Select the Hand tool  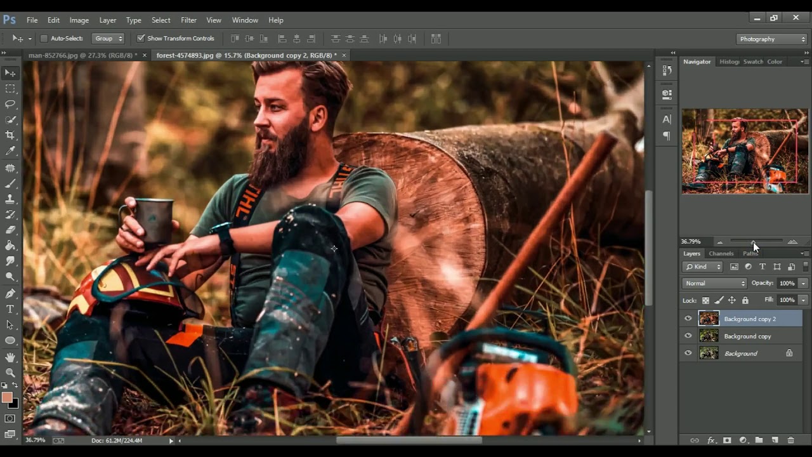tap(10, 357)
